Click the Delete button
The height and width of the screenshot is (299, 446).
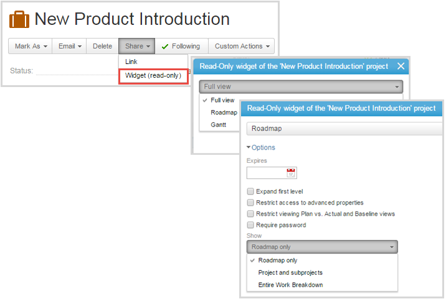point(102,46)
